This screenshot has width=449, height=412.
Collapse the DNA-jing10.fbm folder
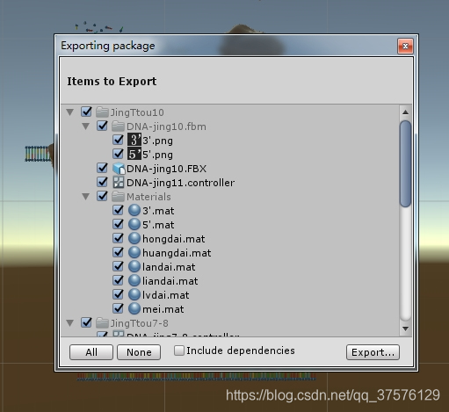86,126
